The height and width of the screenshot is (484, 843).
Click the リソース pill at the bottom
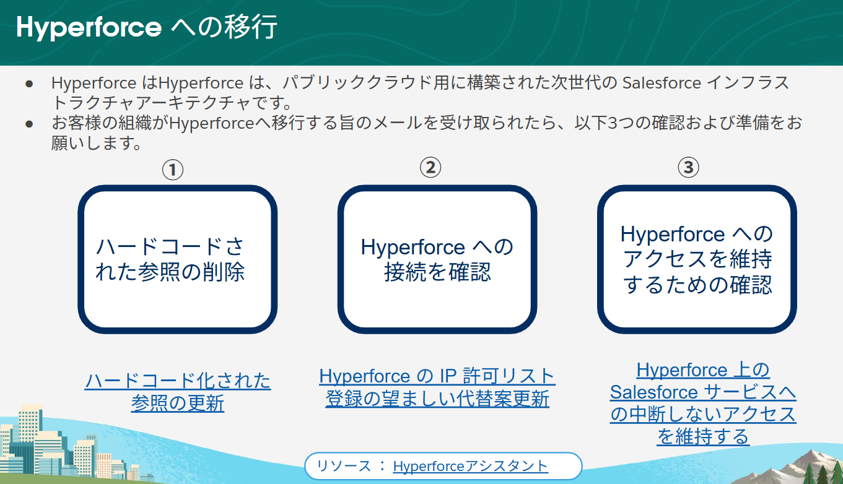click(443, 465)
